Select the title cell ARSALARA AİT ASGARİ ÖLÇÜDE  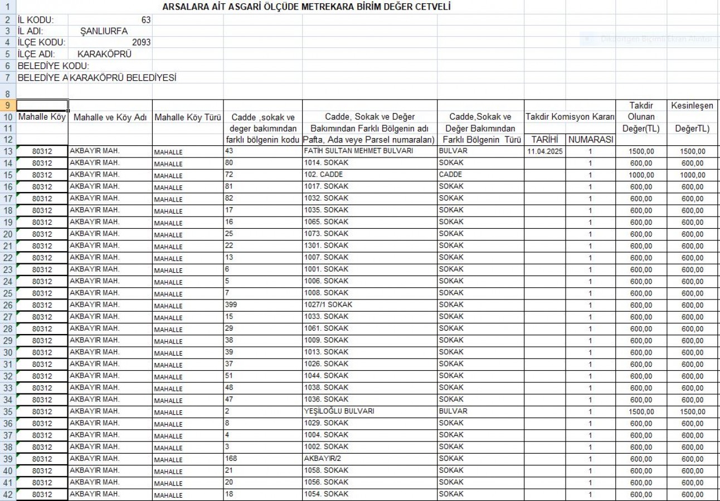click(306, 7)
